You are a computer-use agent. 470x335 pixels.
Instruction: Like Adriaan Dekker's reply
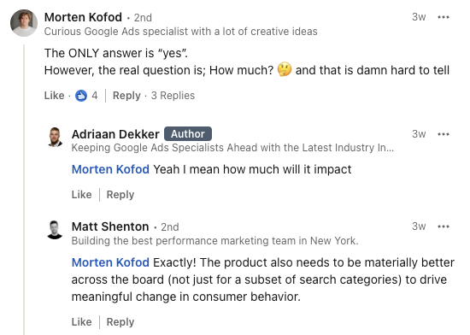click(x=81, y=195)
